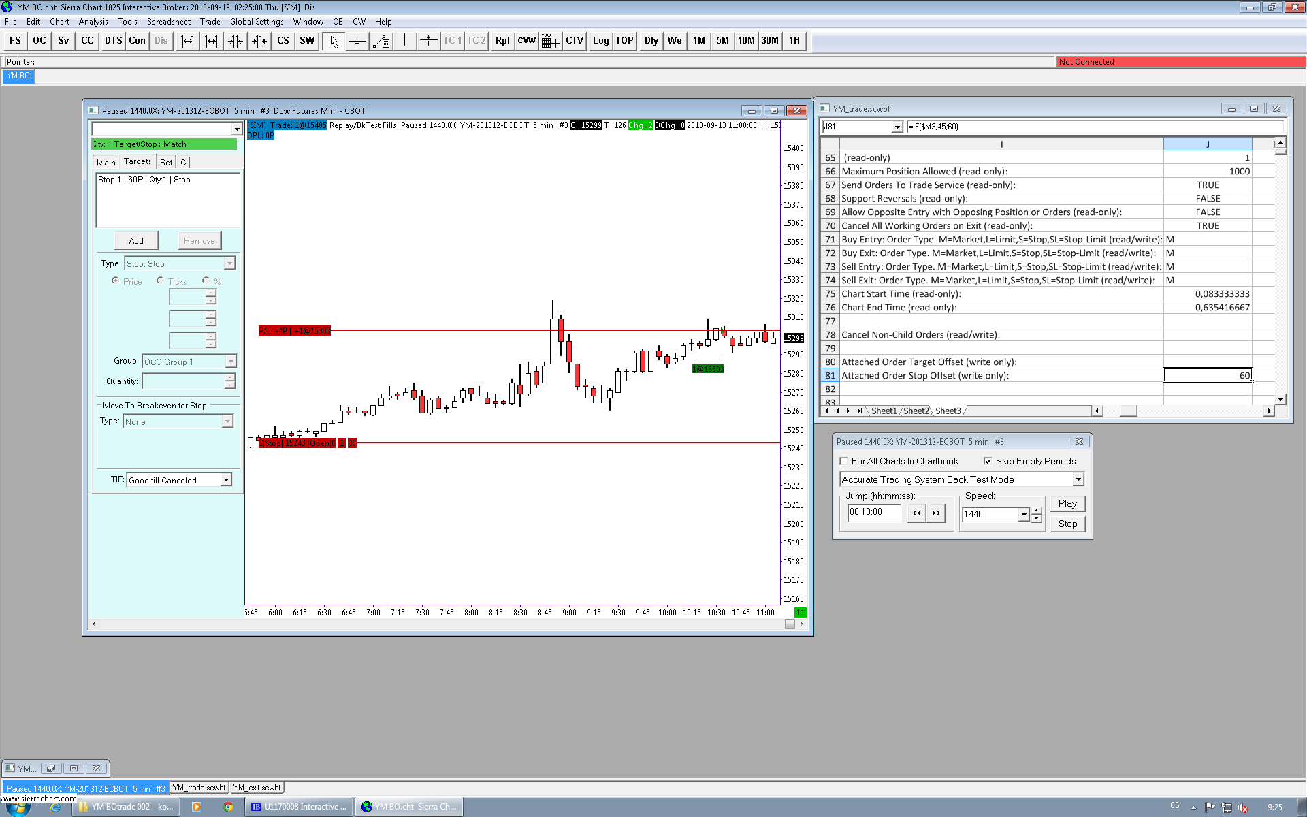1307x817 pixels.
Task: Open the TIF Good till Canceled dropdown
Action: [x=226, y=481]
